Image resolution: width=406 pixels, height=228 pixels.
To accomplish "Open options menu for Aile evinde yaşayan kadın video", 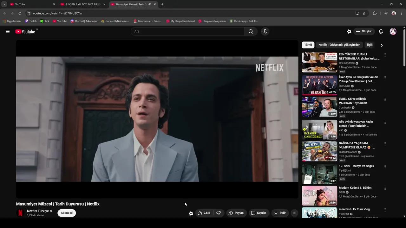I will (385, 122).
